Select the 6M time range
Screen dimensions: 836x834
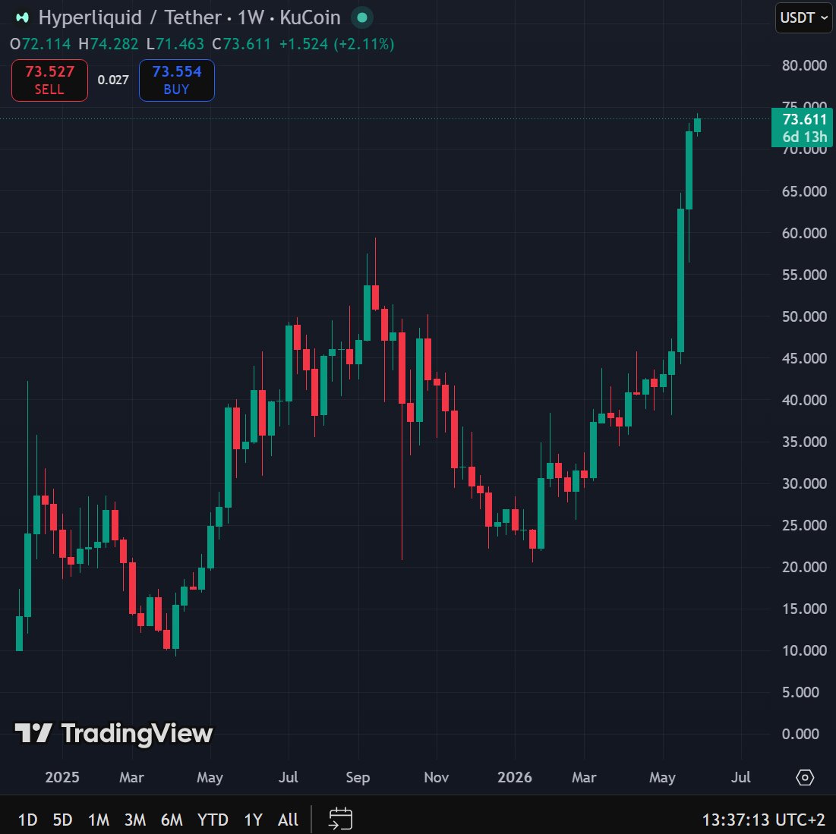pyautogui.click(x=172, y=819)
